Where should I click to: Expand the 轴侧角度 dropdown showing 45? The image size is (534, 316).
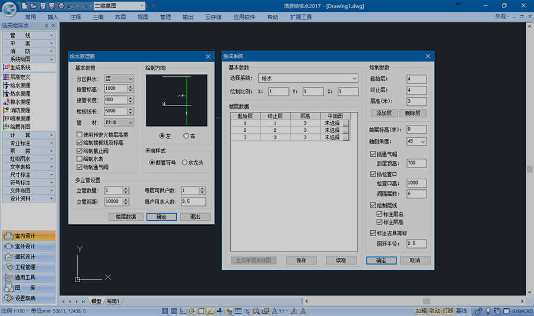coord(416,141)
